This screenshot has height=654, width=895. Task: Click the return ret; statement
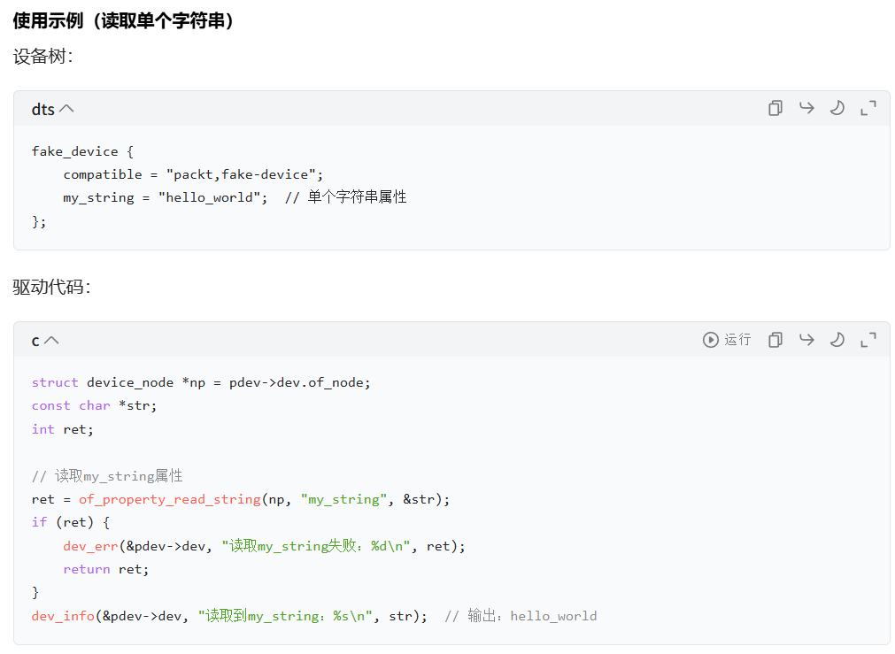(106, 570)
